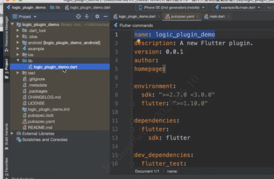Switch to the main.dart editor tab
The width and height of the screenshot is (274, 179).
(217, 17)
